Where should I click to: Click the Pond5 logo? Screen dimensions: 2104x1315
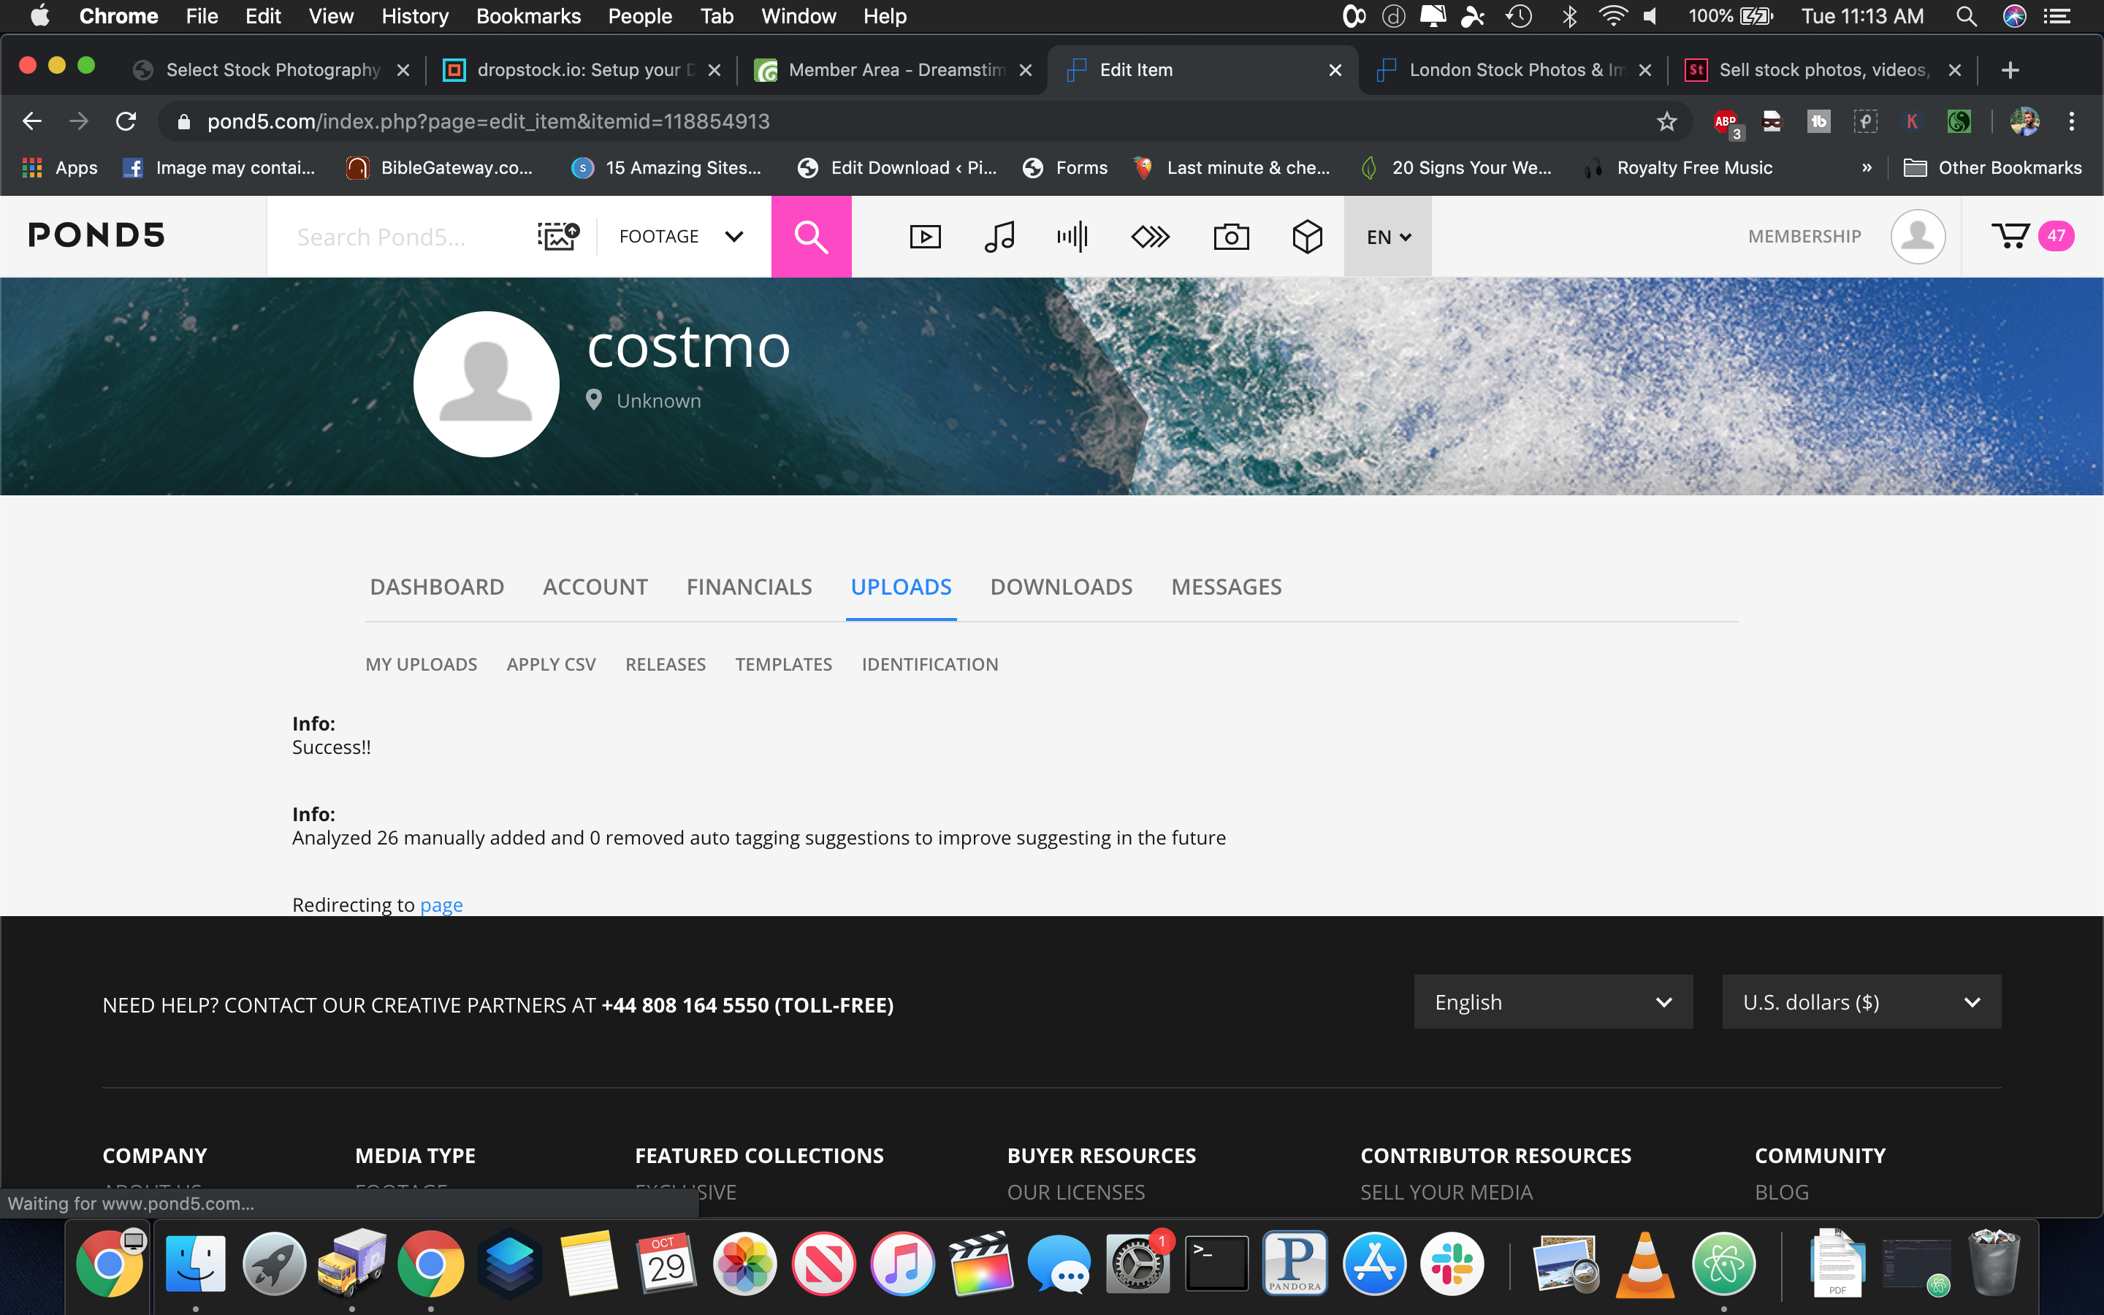(x=96, y=236)
